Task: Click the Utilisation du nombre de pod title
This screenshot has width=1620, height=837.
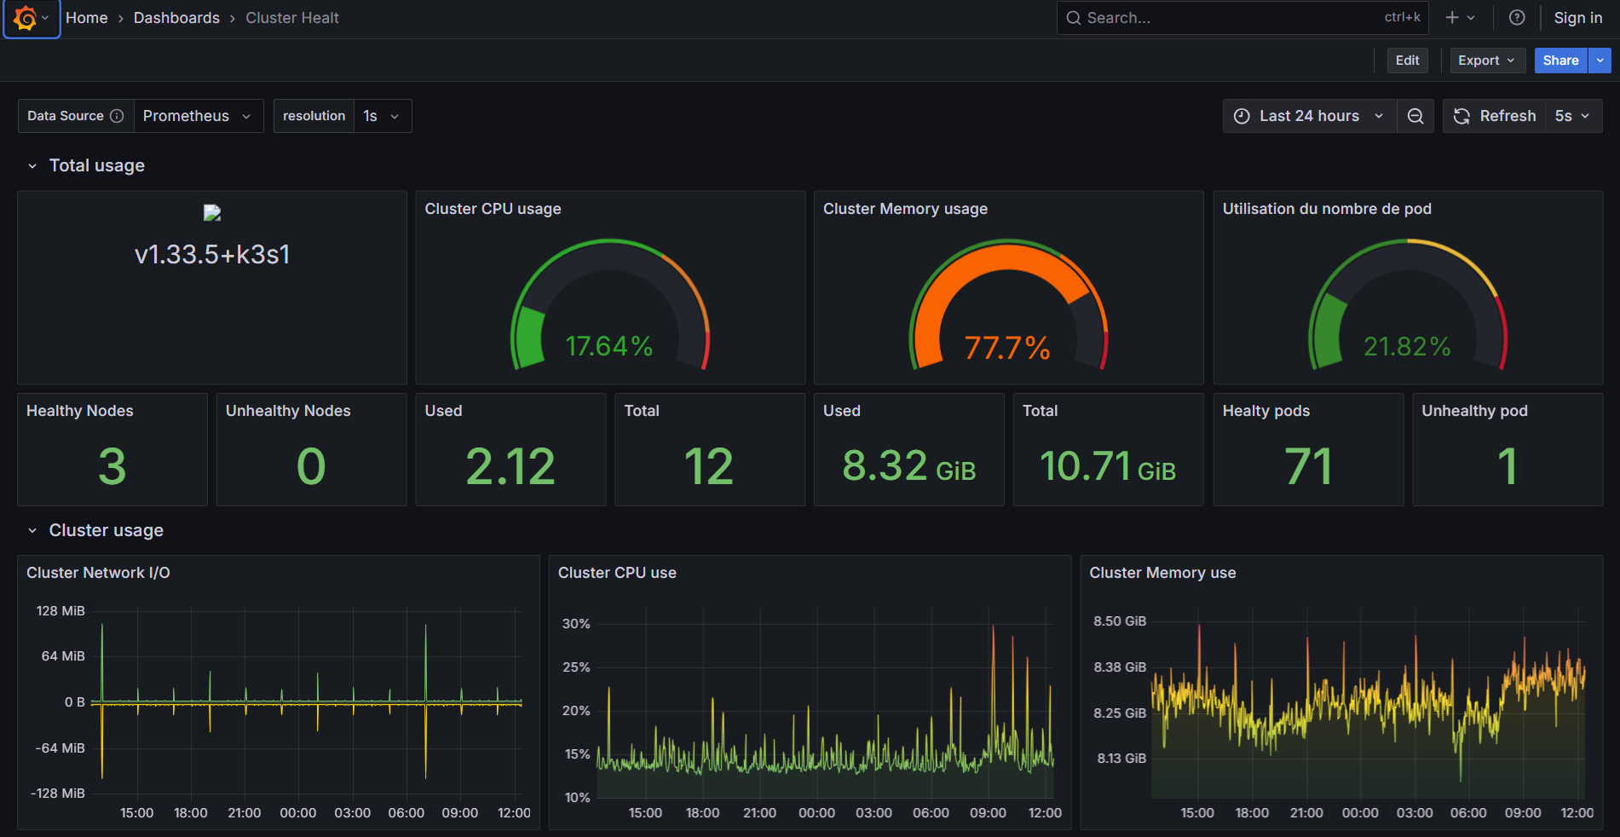Action: (1327, 209)
